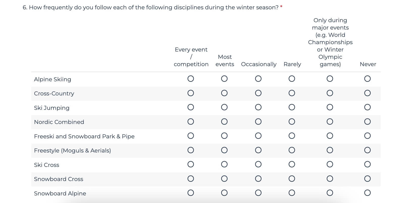Mark Ski Jumping as 'Occasionally'
Viewport: 413px width, 203px height.
tap(258, 107)
